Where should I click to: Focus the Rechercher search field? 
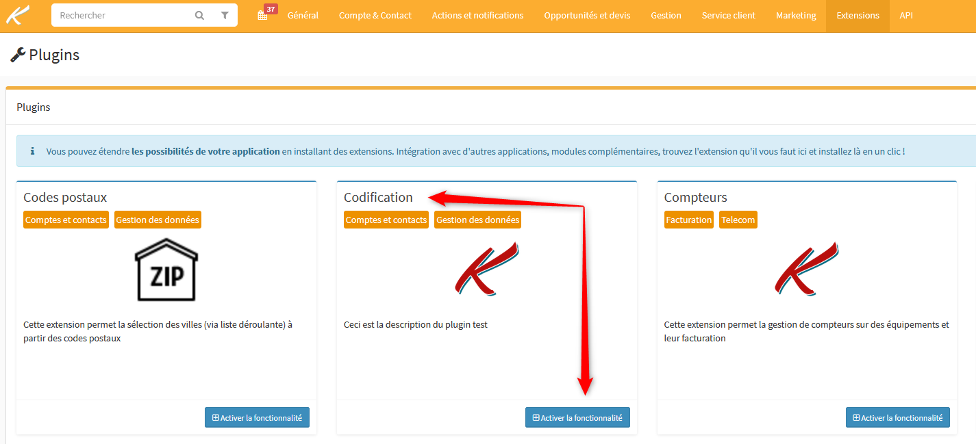click(123, 15)
